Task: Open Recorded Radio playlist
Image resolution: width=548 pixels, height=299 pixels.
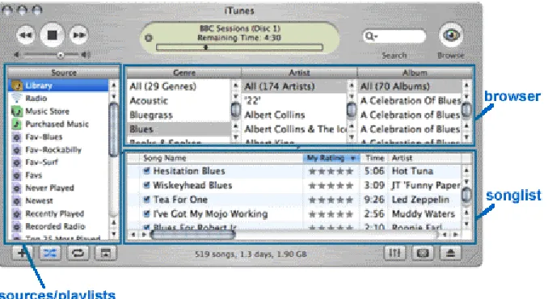Action: click(x=58, y=226)
